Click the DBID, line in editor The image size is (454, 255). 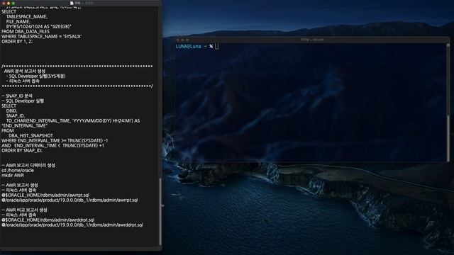[12, 110]
